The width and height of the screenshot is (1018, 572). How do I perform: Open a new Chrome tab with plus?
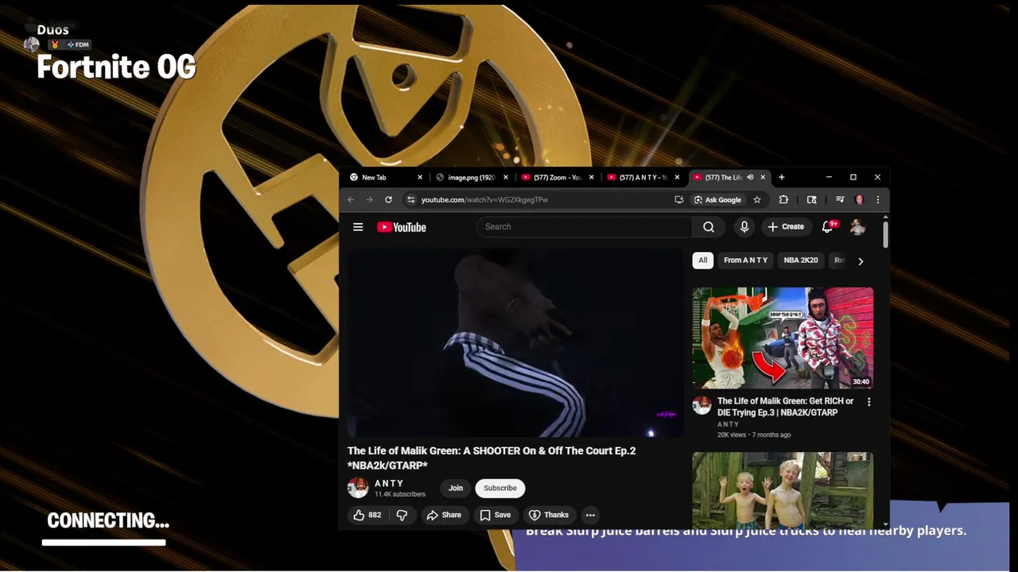point(782,177)
